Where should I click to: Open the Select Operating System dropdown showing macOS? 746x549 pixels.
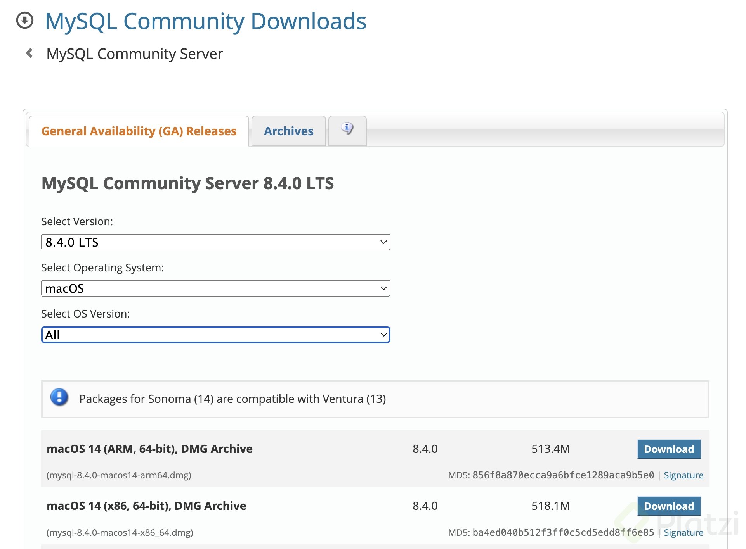pos(216,288)
